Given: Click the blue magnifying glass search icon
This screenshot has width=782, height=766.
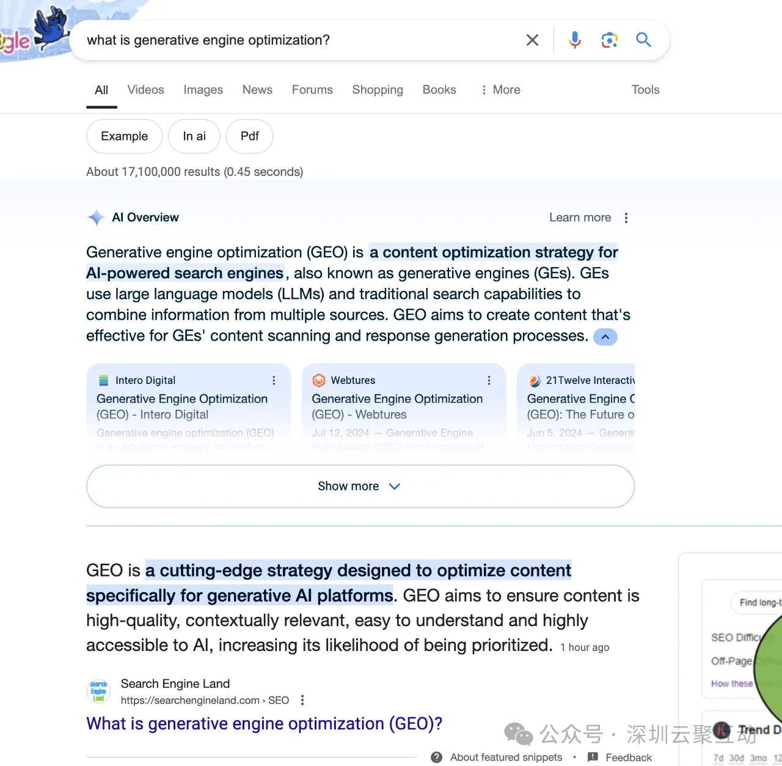Looking at the screenshot, I should coord(643,40).
